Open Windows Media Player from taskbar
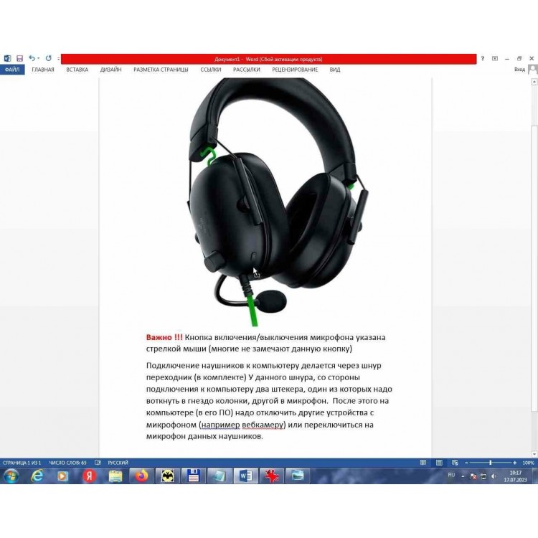The image size is (538, 538). (x=63, y=476)
